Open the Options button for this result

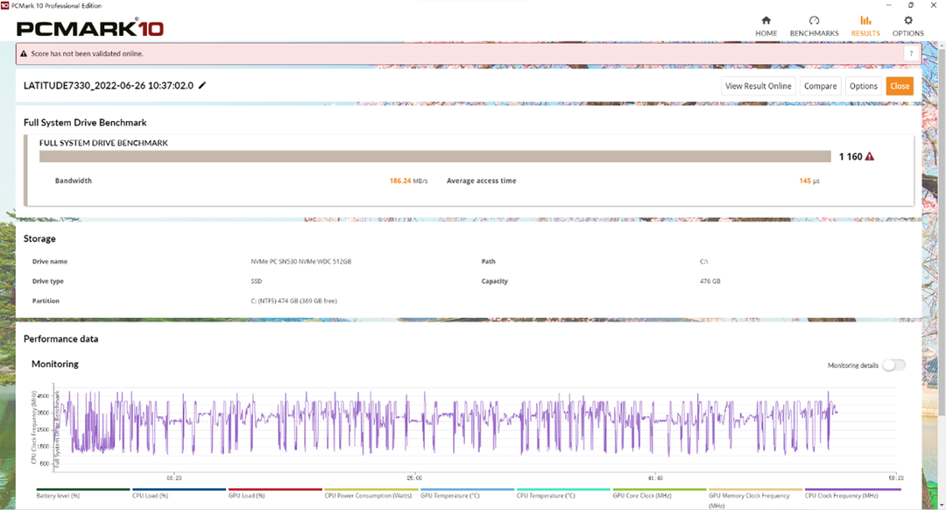[x=863, y=86]
